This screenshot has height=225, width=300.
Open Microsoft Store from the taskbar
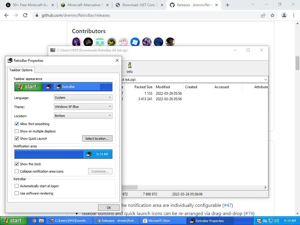[163, 221]
